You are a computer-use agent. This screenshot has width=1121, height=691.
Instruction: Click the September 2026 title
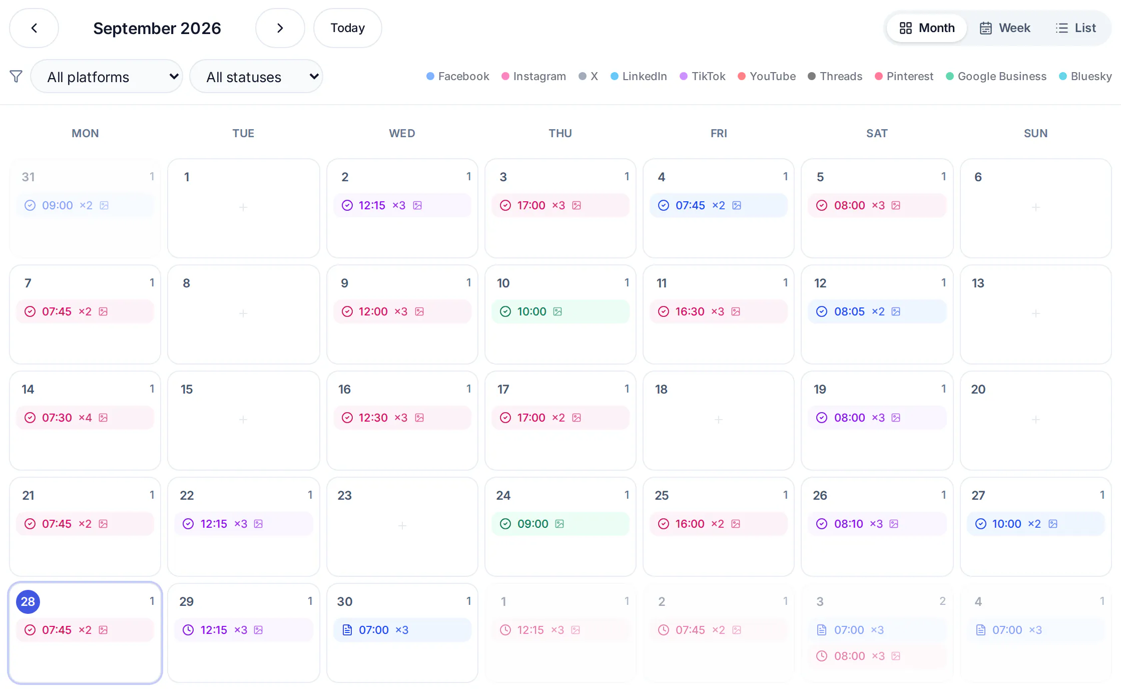[x=157, y=28]
